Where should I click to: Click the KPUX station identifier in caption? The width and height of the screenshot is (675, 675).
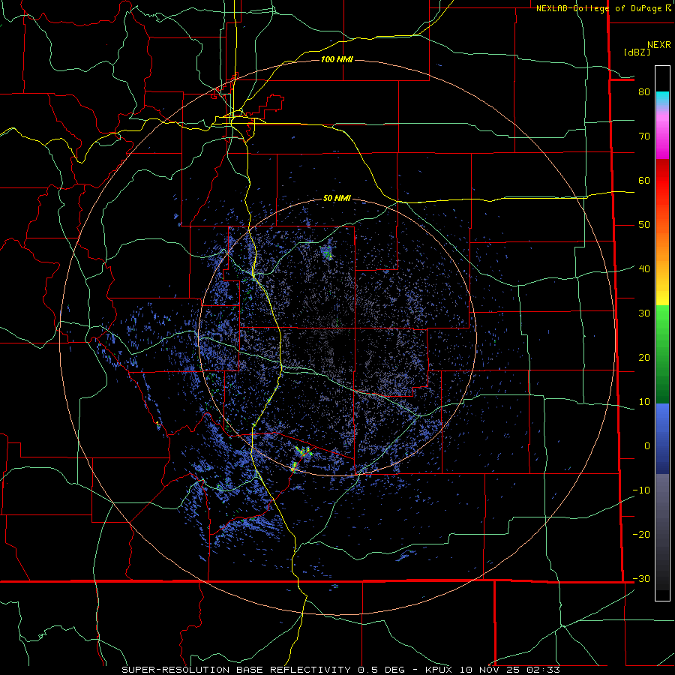point(439,670)
